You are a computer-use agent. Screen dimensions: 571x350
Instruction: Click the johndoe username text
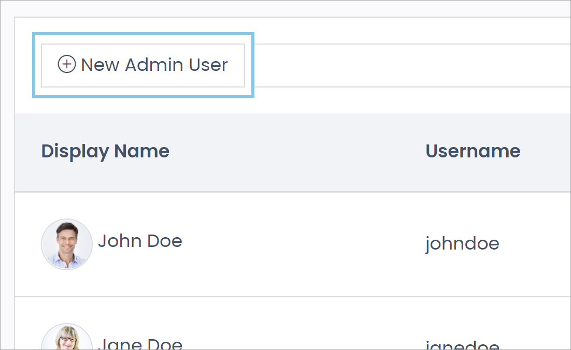click(x=462, y=243)
